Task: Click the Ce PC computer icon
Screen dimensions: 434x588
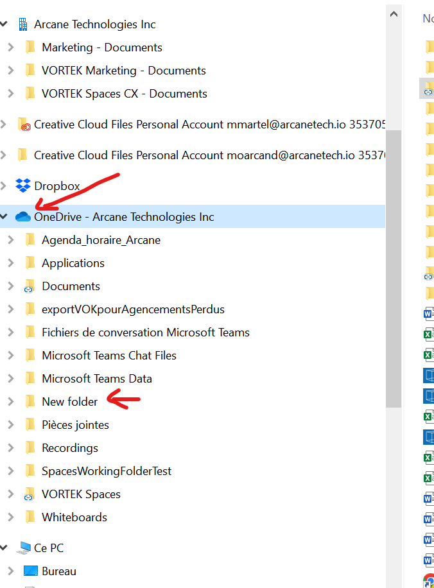Action: pos(23,548)
